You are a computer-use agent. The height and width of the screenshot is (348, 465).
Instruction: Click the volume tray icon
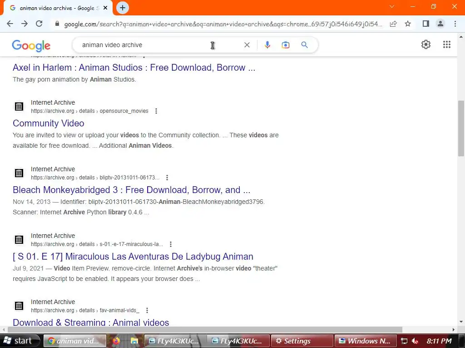point(415,341)
